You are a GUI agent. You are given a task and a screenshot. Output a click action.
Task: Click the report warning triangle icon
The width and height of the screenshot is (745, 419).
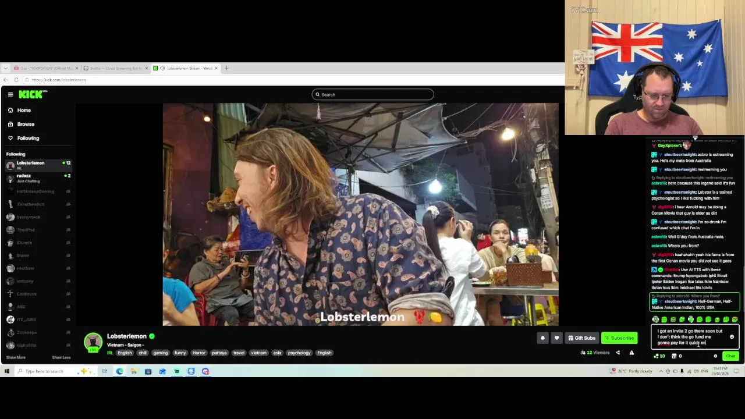(632, 353)
